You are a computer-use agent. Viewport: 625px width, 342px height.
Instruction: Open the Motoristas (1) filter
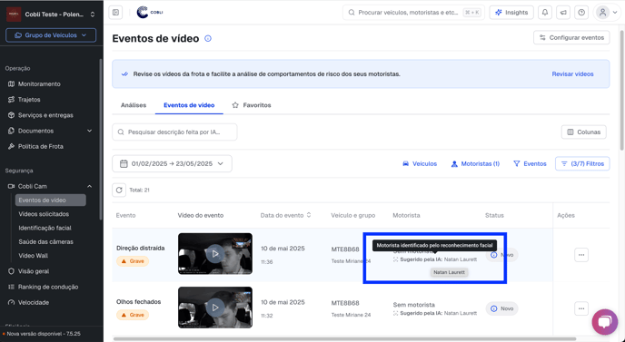coord(475,163)
